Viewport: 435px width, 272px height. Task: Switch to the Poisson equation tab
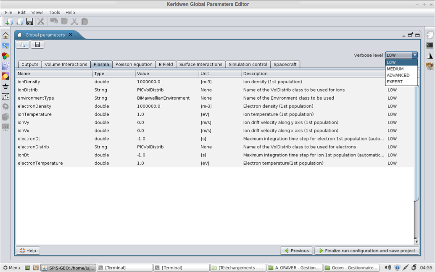[x=134, y=64]
